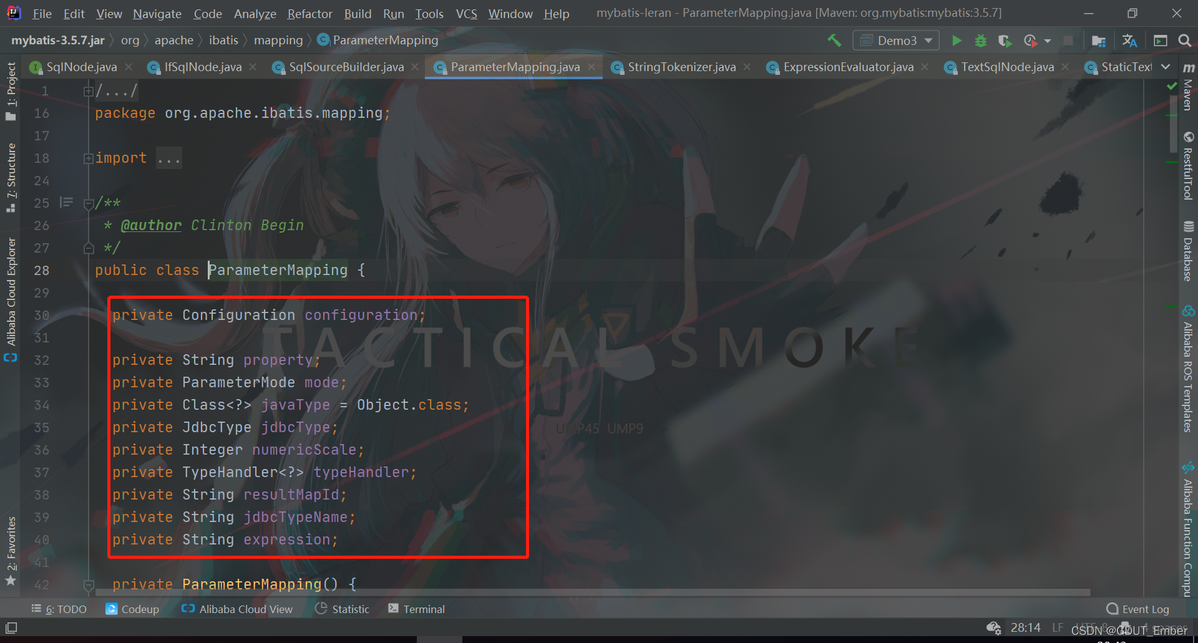Open the layout window icon in toolbar

(x=1161, y=41)
